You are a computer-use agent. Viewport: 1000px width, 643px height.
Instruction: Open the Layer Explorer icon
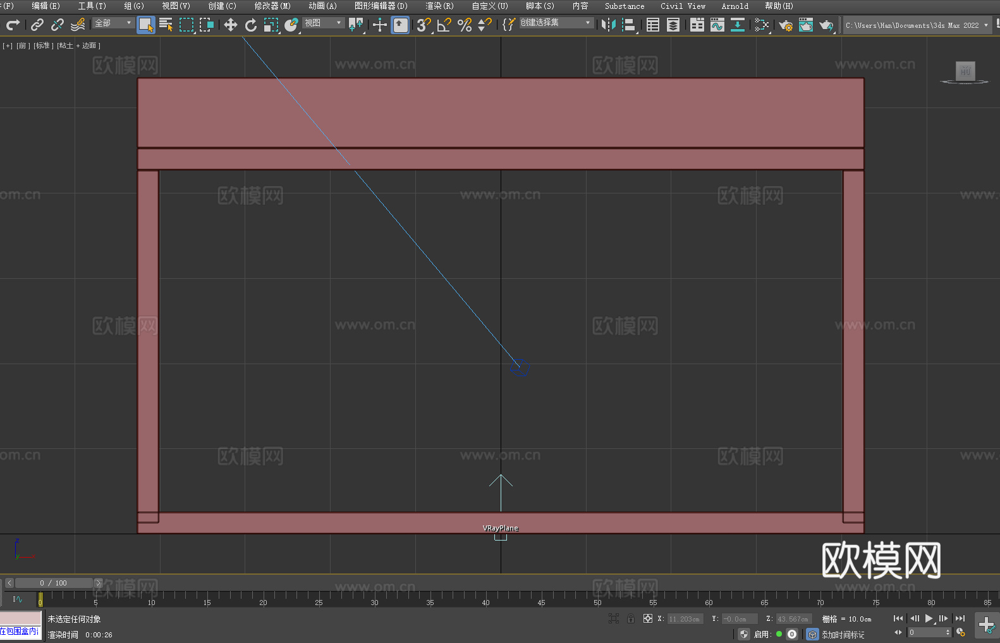tap(673, 25)
